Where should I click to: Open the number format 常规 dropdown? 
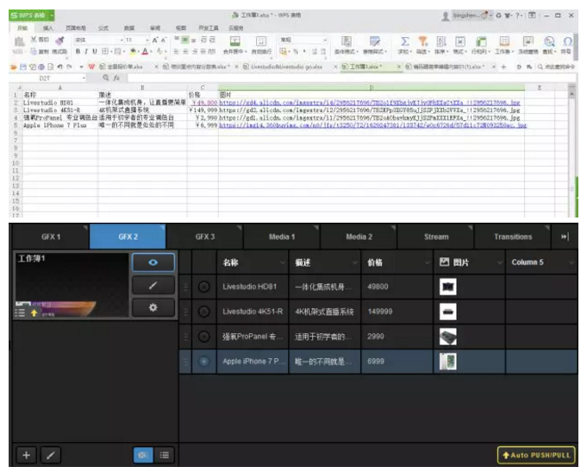click(x=325, y=40)
